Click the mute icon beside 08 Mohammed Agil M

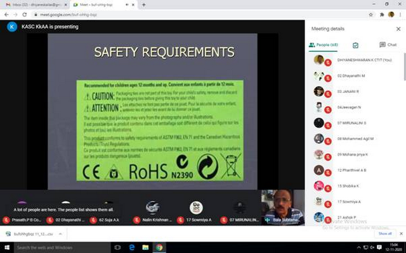click(x=328, y=141)
